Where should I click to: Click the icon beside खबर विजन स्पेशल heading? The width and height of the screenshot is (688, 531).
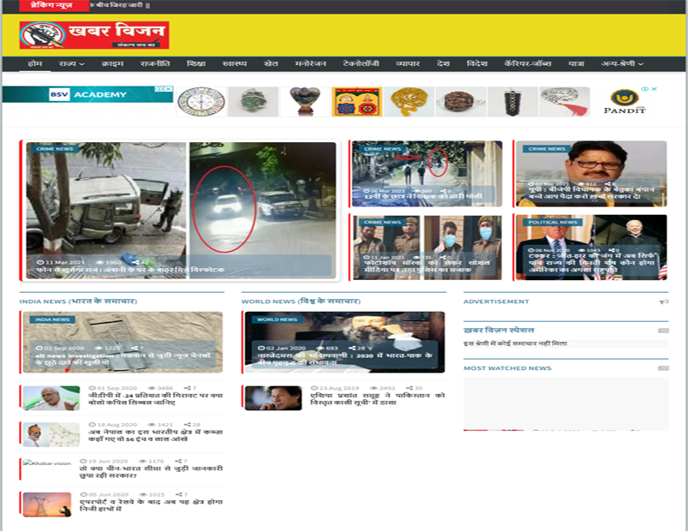(x=662, y=330)
